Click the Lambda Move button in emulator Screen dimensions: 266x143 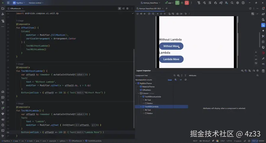[171, 59]
